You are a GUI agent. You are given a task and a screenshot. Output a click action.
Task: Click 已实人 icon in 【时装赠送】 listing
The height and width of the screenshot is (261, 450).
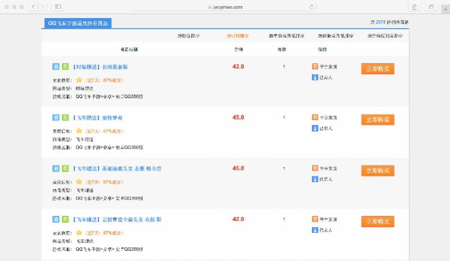click(315, 77)
